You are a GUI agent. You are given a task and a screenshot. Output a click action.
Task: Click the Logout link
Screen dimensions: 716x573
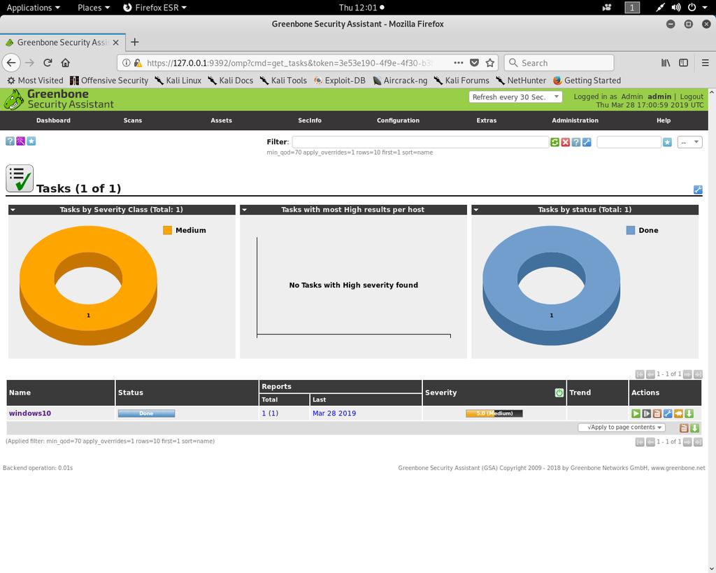pyautogui.click(x=692, y=97)
